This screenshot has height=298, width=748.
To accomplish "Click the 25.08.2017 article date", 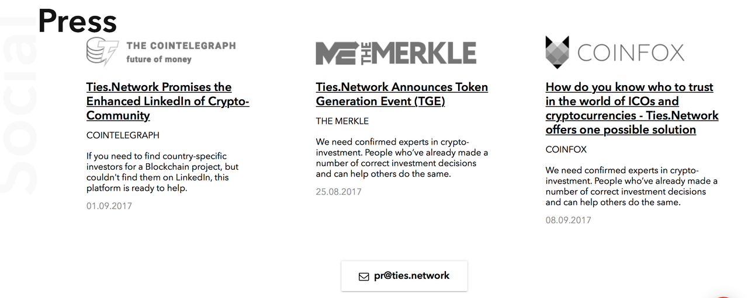I will (339, 192).
